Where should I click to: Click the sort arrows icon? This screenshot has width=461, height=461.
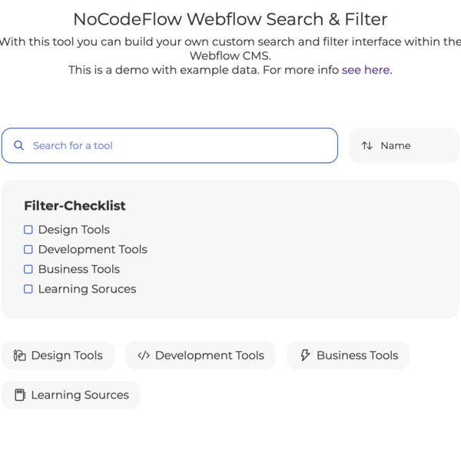click(367, 145)
